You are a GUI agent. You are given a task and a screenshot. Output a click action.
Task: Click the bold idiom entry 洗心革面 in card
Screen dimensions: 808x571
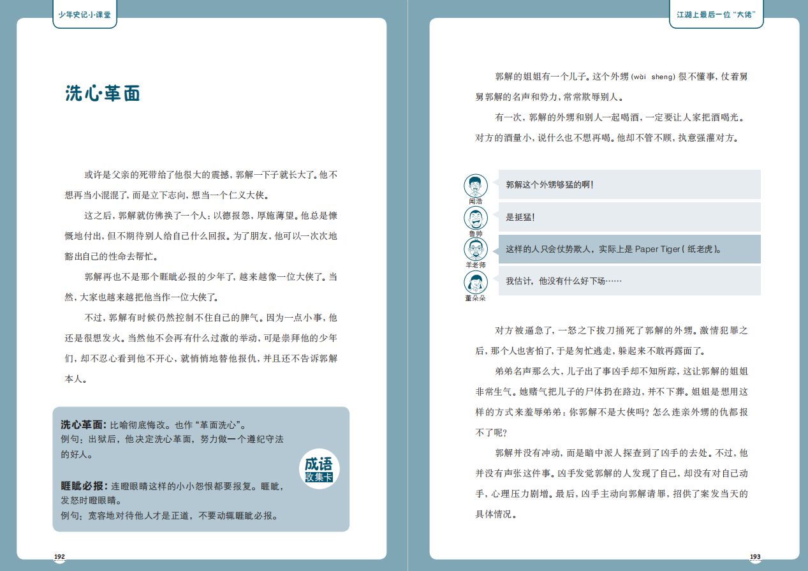[x=83, y=424]
